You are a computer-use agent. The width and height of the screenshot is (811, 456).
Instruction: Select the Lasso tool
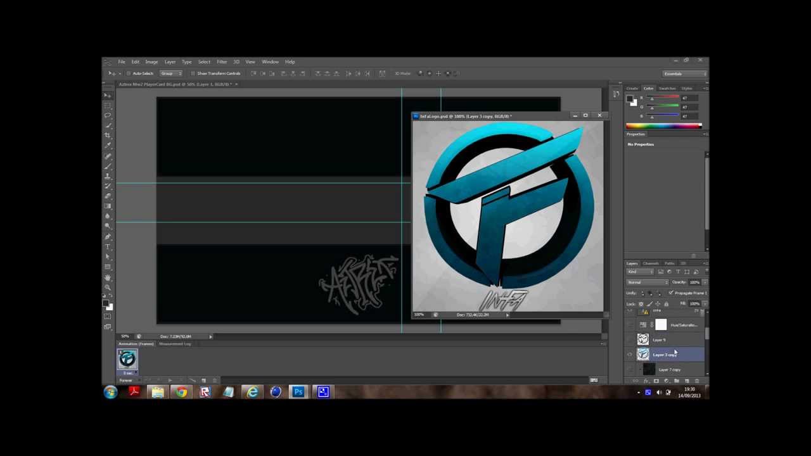click(108, 115)
